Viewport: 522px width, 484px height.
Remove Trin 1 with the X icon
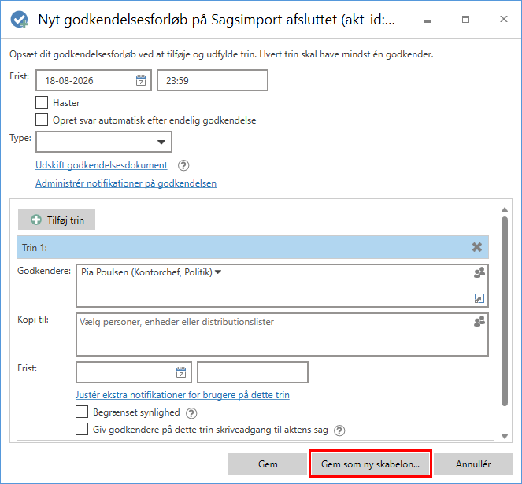[476, 247]
